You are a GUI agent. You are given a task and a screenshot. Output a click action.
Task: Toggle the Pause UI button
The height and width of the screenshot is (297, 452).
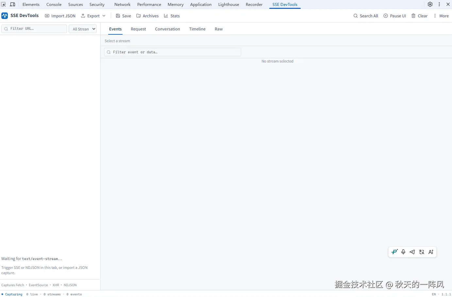click(395, 16)
